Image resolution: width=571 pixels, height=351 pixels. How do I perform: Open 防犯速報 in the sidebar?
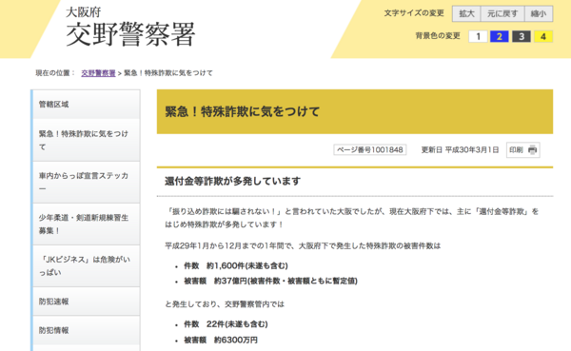tap(87, 302)
